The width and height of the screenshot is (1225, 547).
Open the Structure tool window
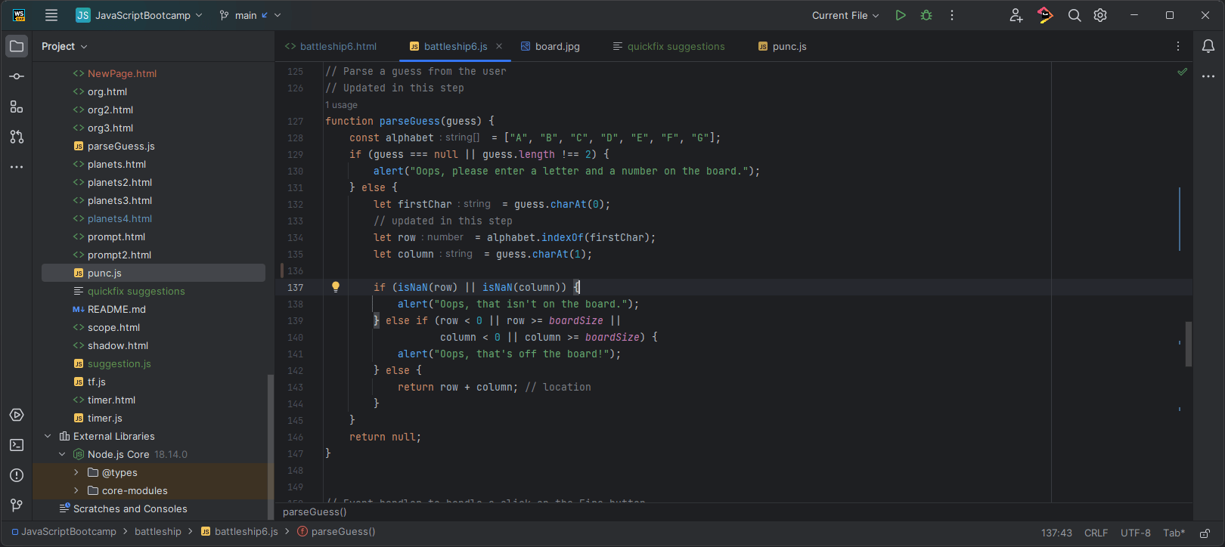tap(17, 107)
